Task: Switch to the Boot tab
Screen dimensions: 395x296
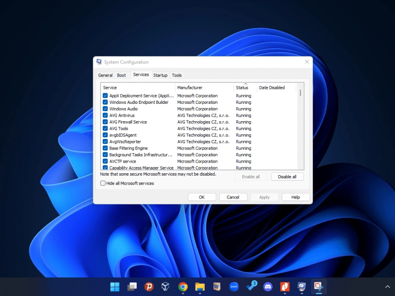Action: pos(121,75)
